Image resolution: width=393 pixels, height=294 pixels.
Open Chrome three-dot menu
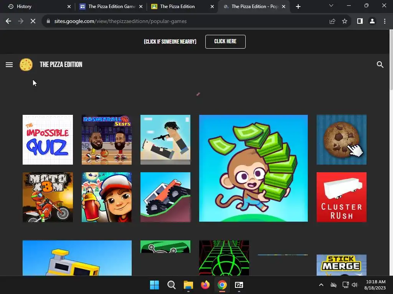click(x=385, y=21)
